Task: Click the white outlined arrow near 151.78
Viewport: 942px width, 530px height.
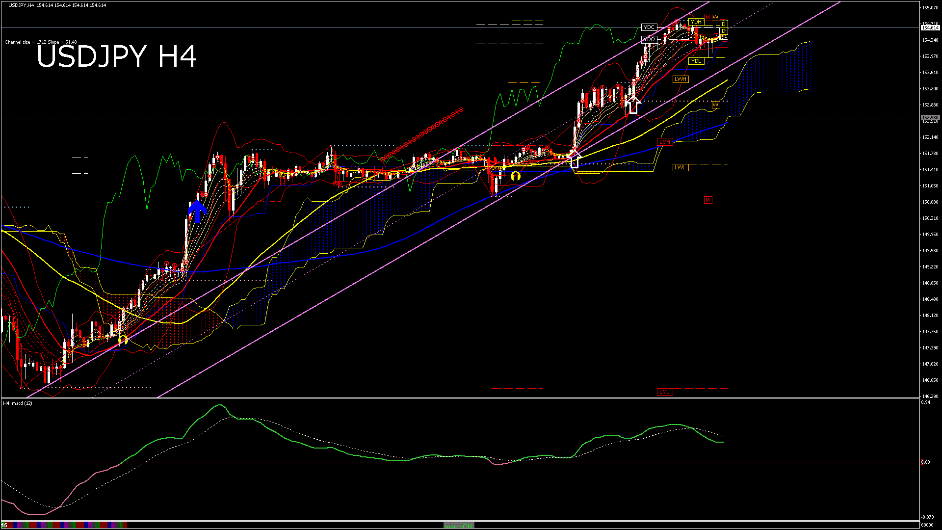Action: pos(575,160)
